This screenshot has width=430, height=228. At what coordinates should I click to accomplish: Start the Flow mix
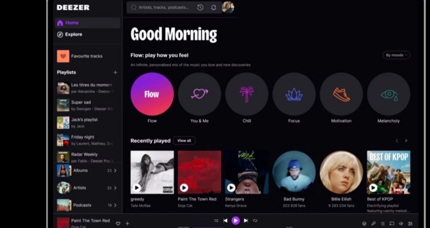pyautogui.click(x=152, y=94)
